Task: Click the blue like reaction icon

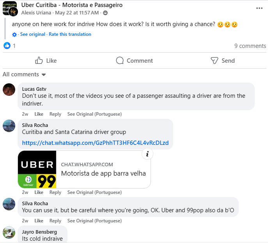Action: 7,46
